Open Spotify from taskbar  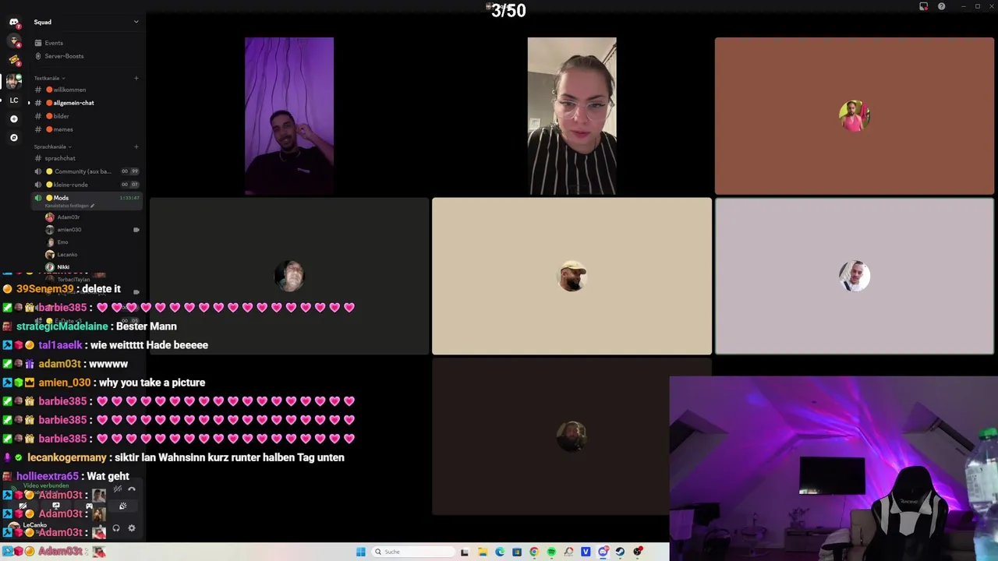click(x=551, y=552)
